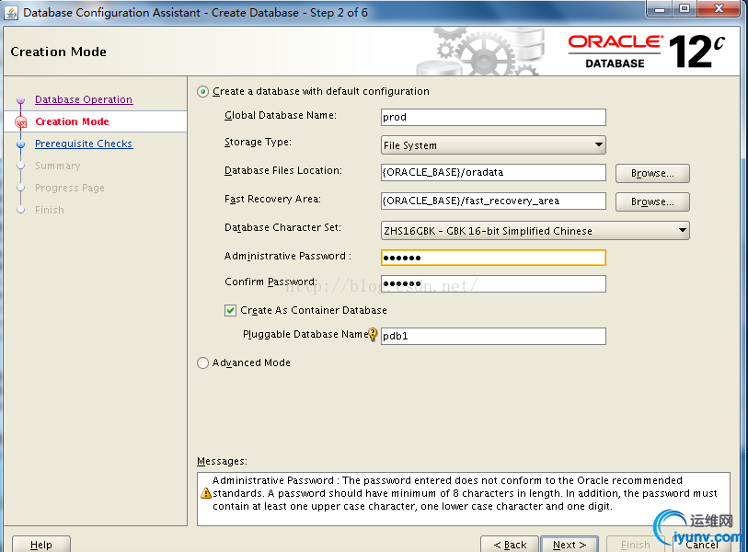The width and height of the screenshot is (748, 552).
Task: Click the Global Database Name field
Action: click(x=493, y=118)
